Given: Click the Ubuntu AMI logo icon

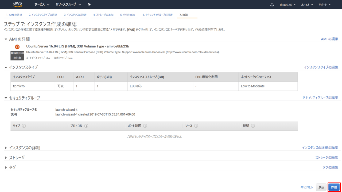Looking at the screenshot, I should coord(17,47).
